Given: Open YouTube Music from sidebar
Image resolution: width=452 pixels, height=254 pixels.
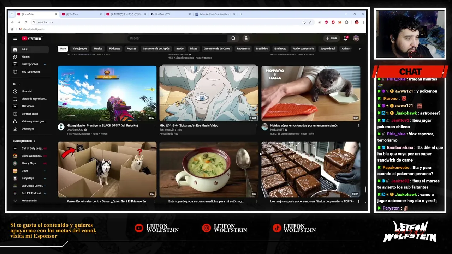Looking at the screenshot, I should pyautogui.click(x=30, y=72).
